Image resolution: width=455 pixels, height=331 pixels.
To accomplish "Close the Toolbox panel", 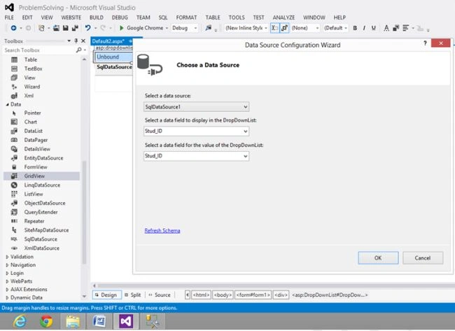I will 83,41.
